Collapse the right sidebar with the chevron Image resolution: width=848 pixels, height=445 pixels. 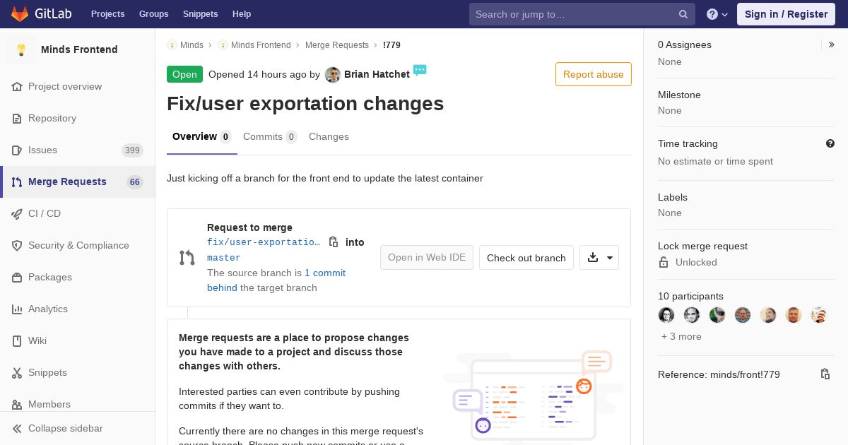pyautogui.click(x=832, y=44)
